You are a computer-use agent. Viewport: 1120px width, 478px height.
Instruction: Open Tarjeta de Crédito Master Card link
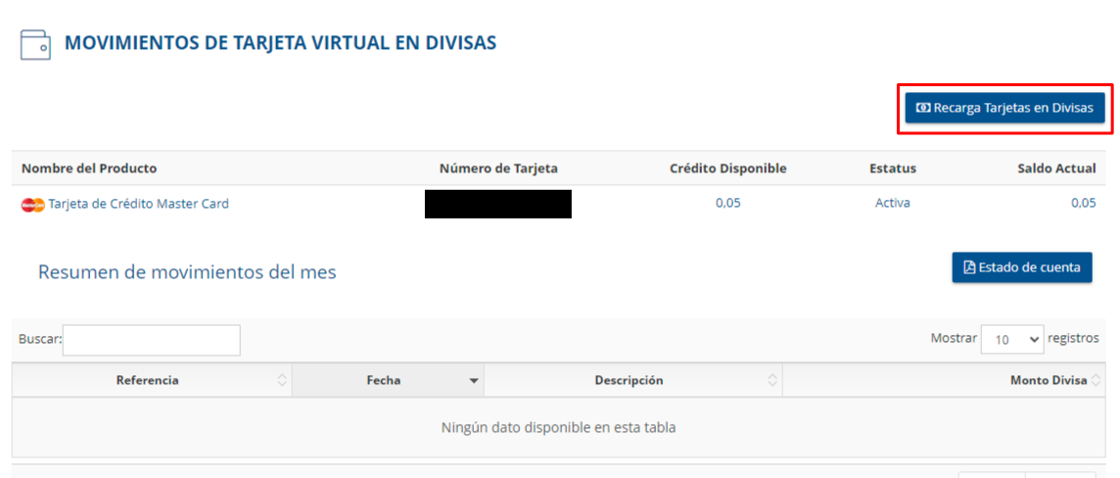click(x=139, y=204)
